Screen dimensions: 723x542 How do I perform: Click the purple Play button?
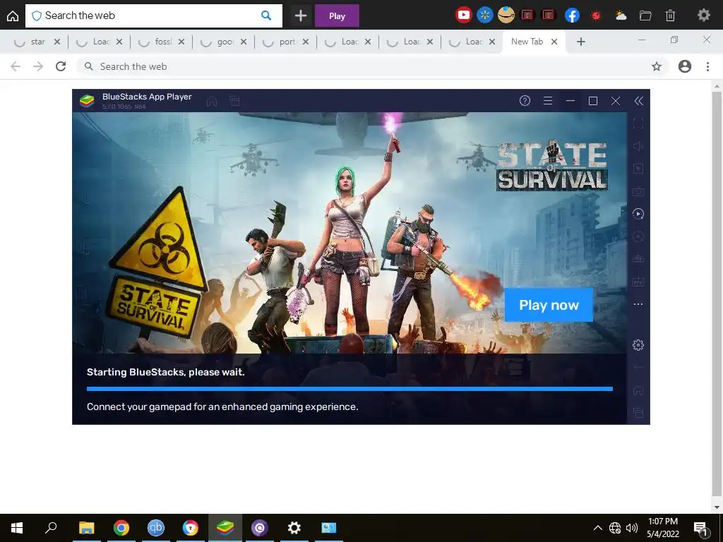point(337,16)
